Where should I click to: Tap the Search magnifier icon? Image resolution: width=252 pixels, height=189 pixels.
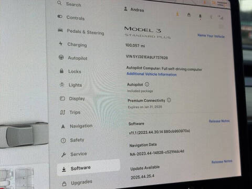coord(59,3)
